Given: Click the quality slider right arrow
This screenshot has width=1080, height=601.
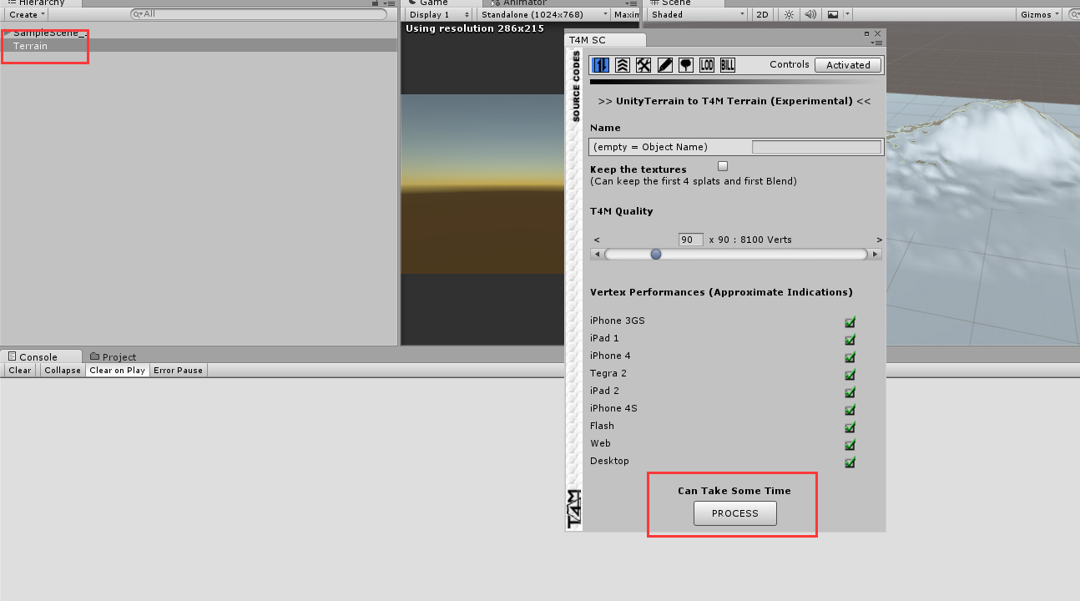Looking at the screenshot, I should [x=875, y=254].
